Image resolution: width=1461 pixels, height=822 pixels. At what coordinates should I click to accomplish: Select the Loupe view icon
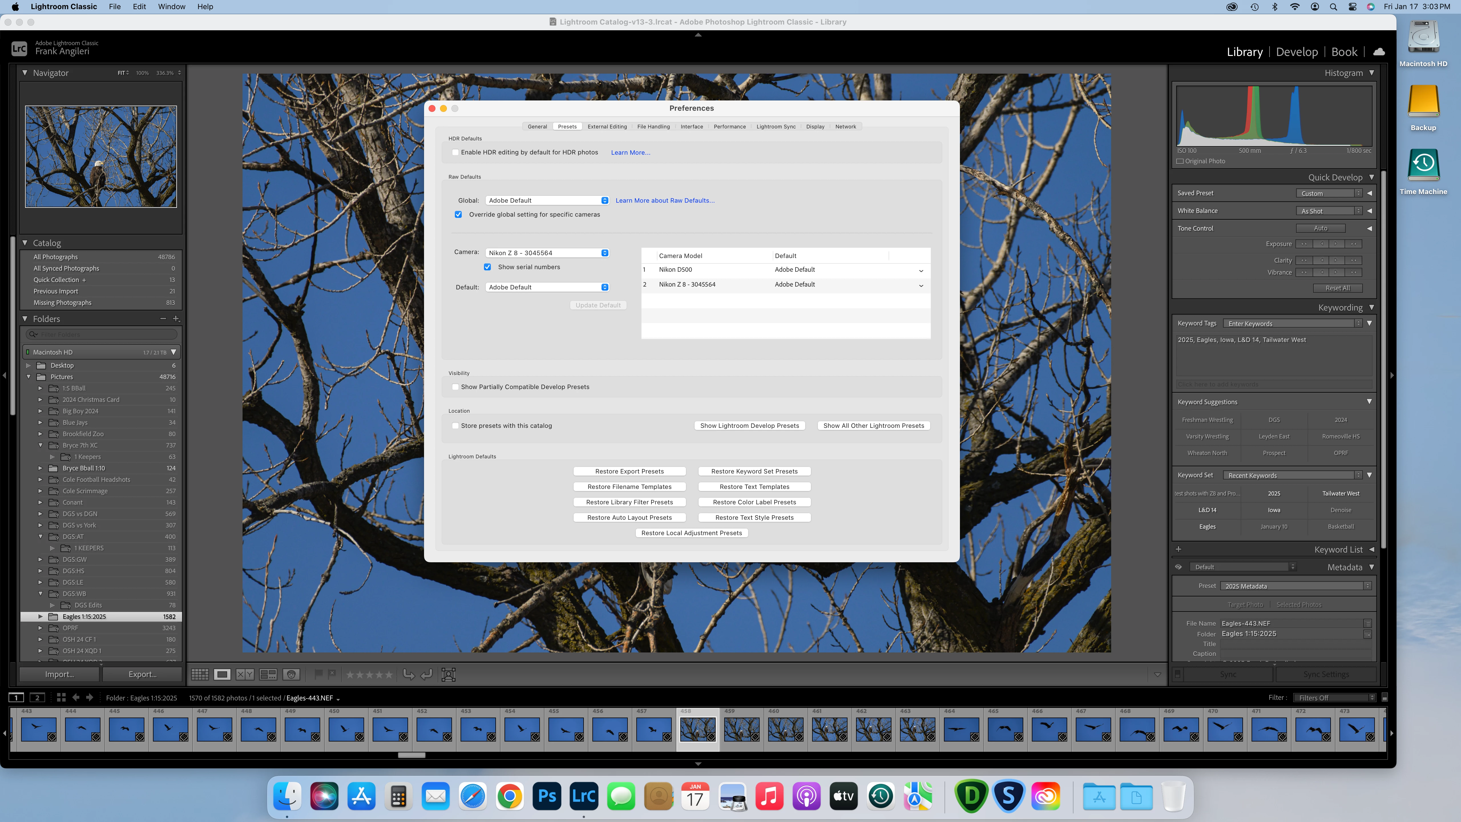click(x=222, y=674)
